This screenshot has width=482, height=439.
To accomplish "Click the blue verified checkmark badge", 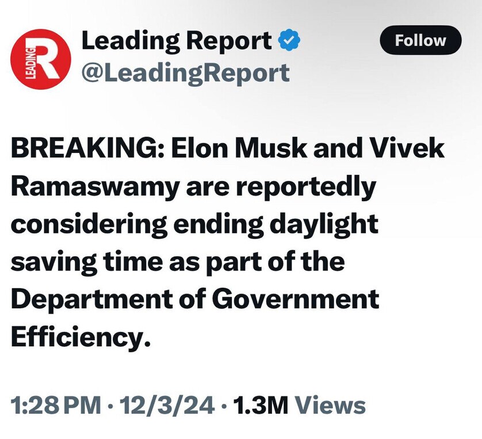I will 287,41.
